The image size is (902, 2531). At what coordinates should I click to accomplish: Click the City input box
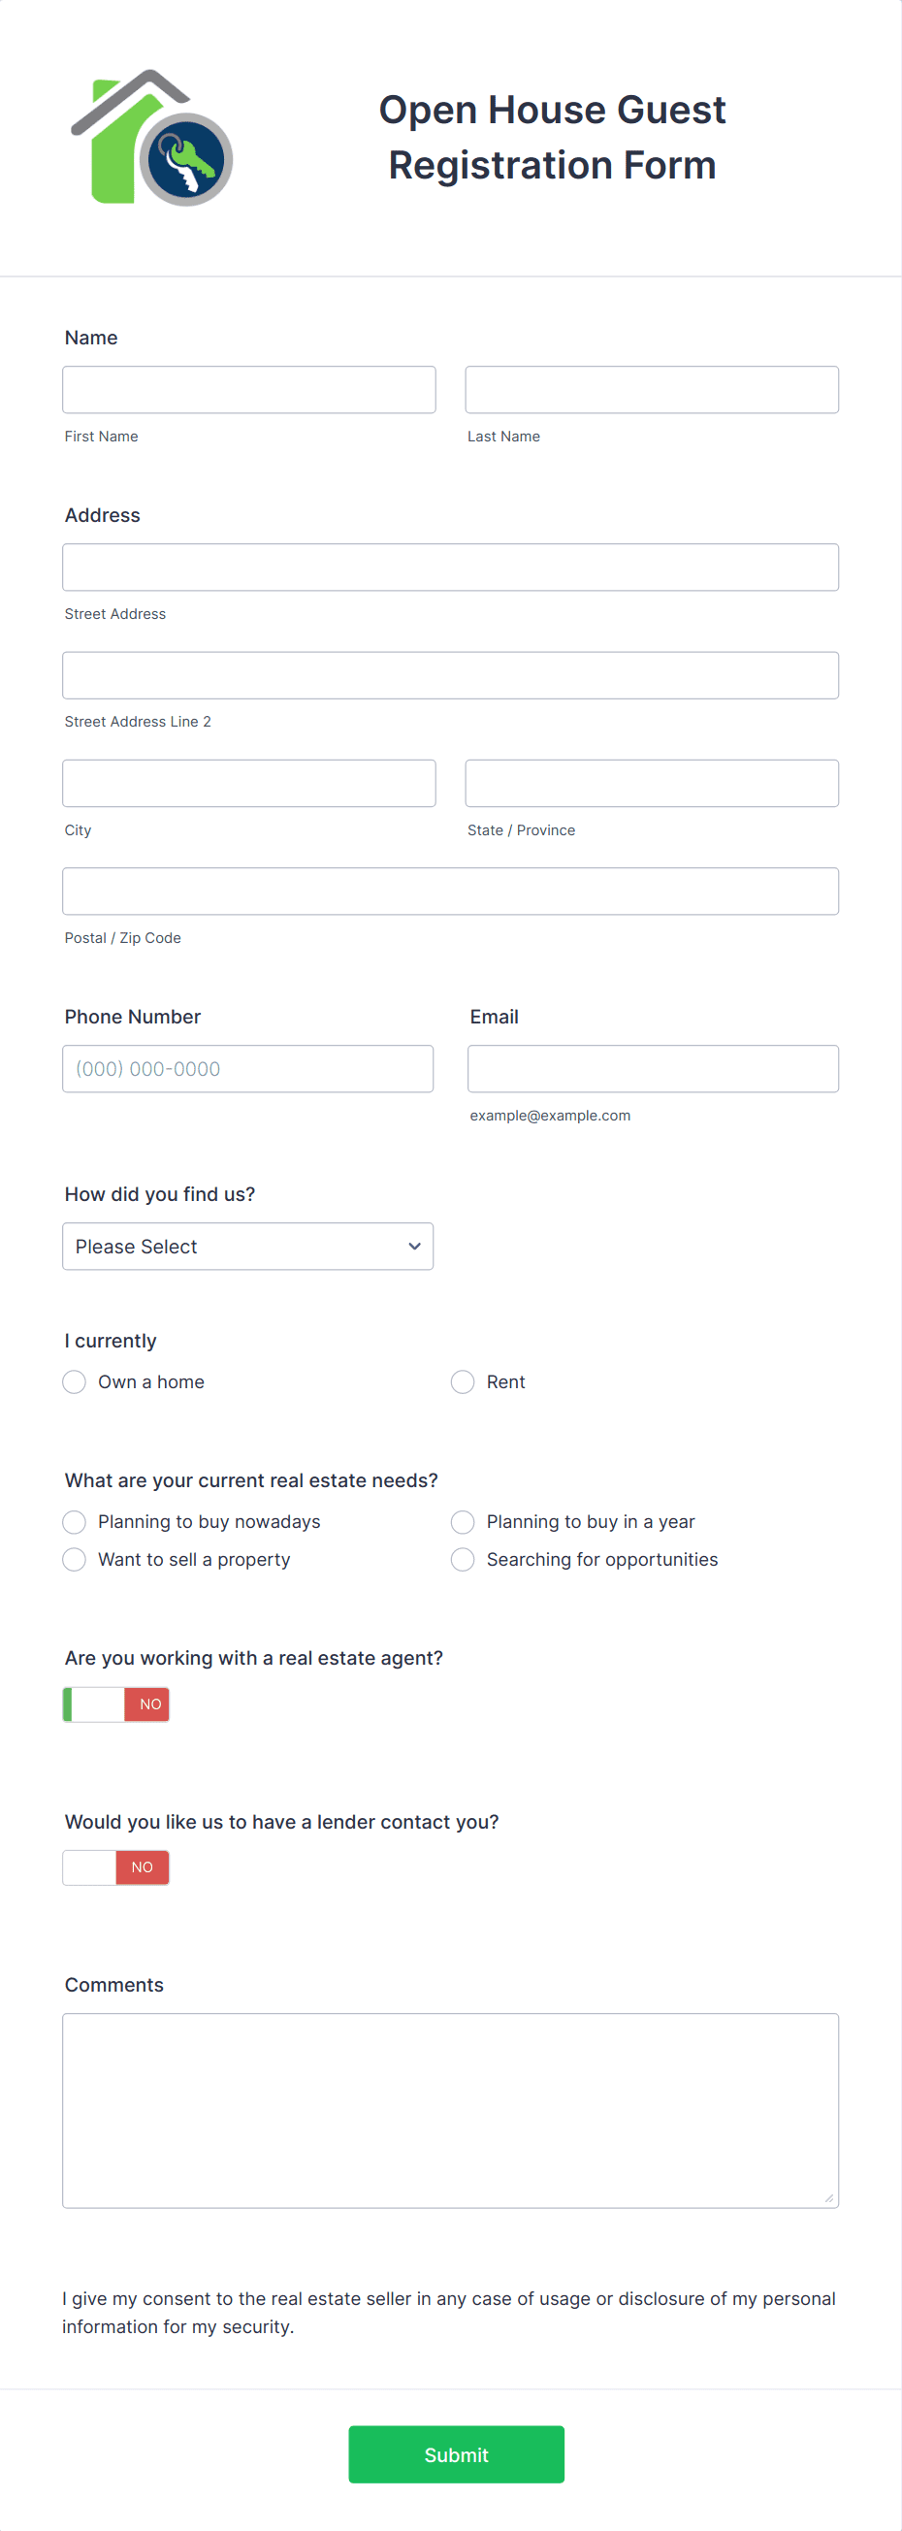point(248,783)
